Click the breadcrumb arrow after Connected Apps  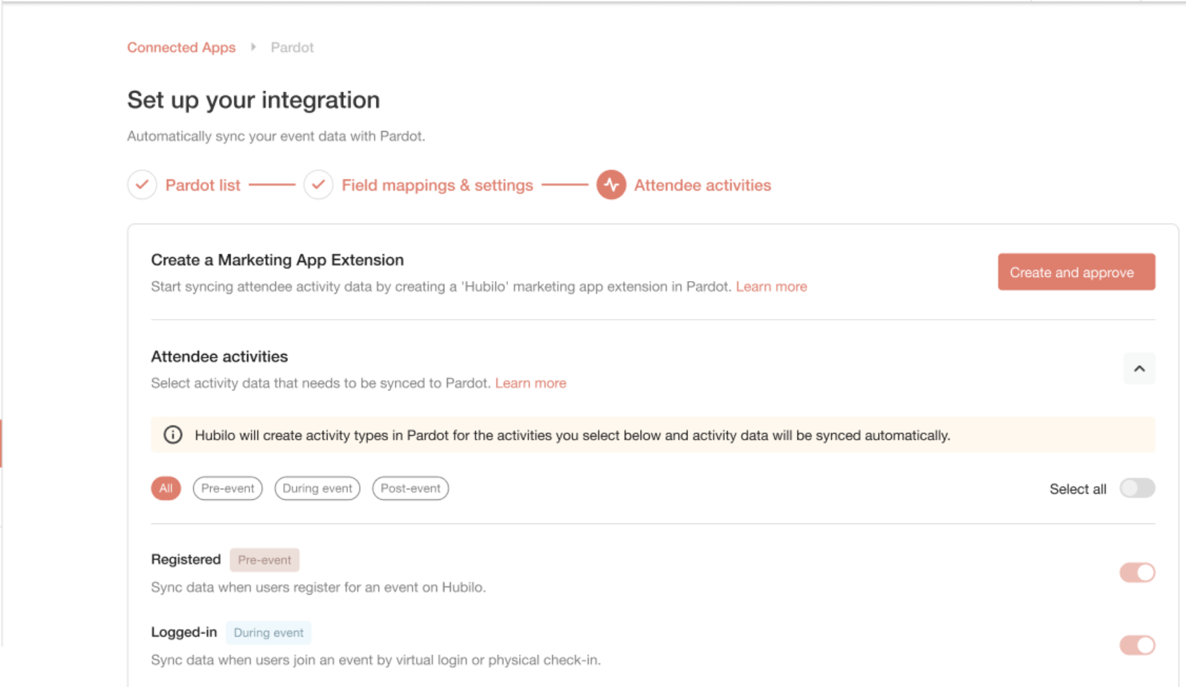tap(253, 47)
